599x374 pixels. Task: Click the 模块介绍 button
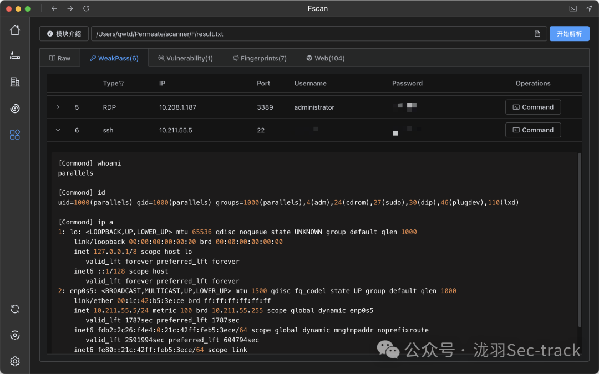[x=64, y=34]
